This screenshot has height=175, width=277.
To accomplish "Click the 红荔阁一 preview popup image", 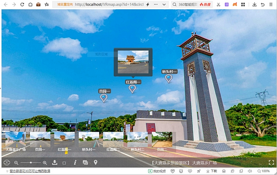I will tap(133, 62).
